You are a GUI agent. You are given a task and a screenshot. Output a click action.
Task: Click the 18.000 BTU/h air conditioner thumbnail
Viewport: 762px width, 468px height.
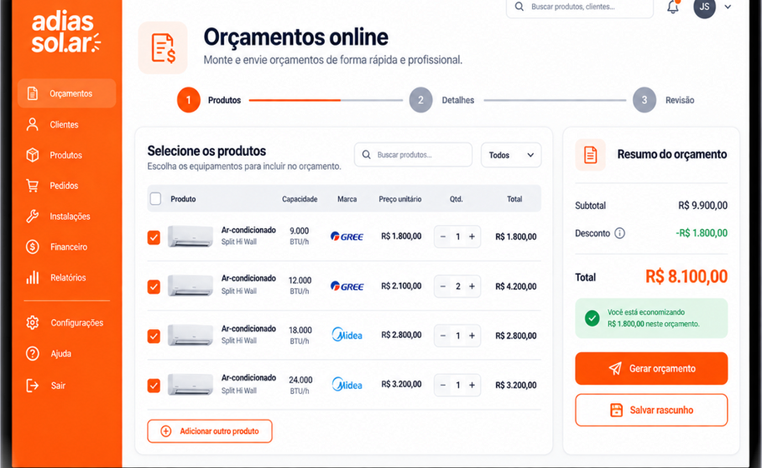(x=191, y=336)
